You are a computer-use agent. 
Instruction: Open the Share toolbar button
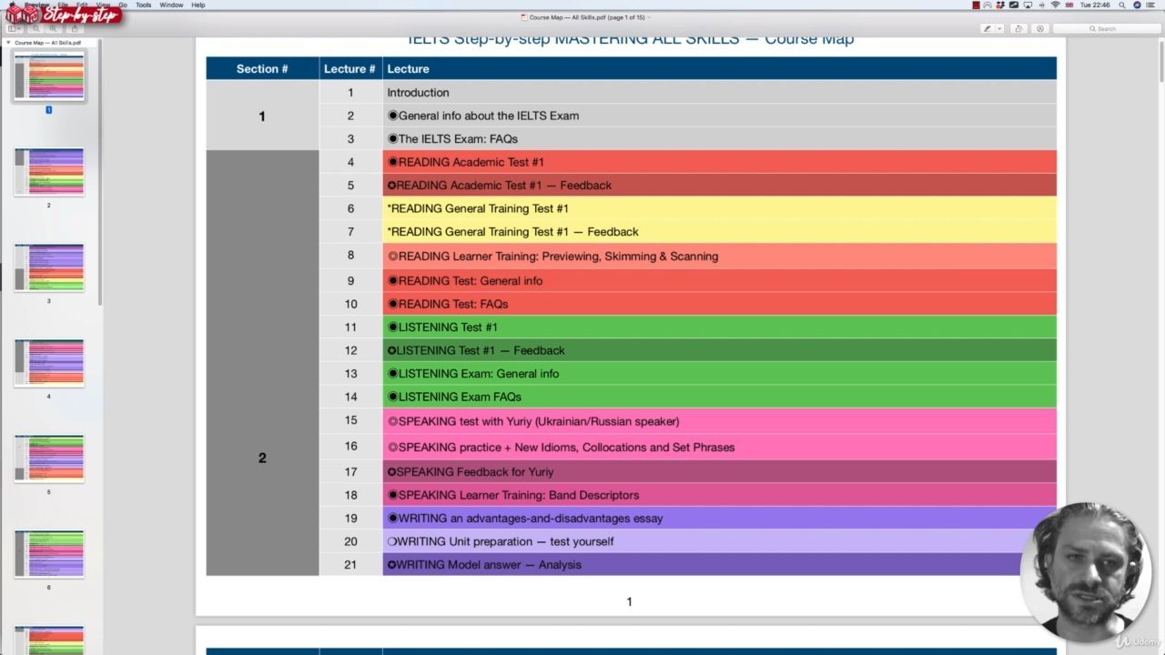tap(75, 28)
